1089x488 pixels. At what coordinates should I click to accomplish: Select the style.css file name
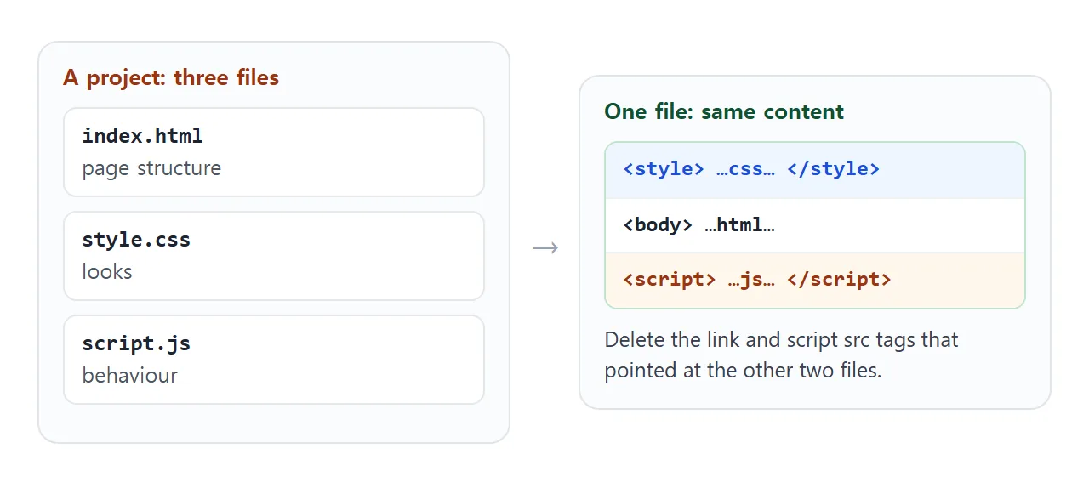pos(136,240)
